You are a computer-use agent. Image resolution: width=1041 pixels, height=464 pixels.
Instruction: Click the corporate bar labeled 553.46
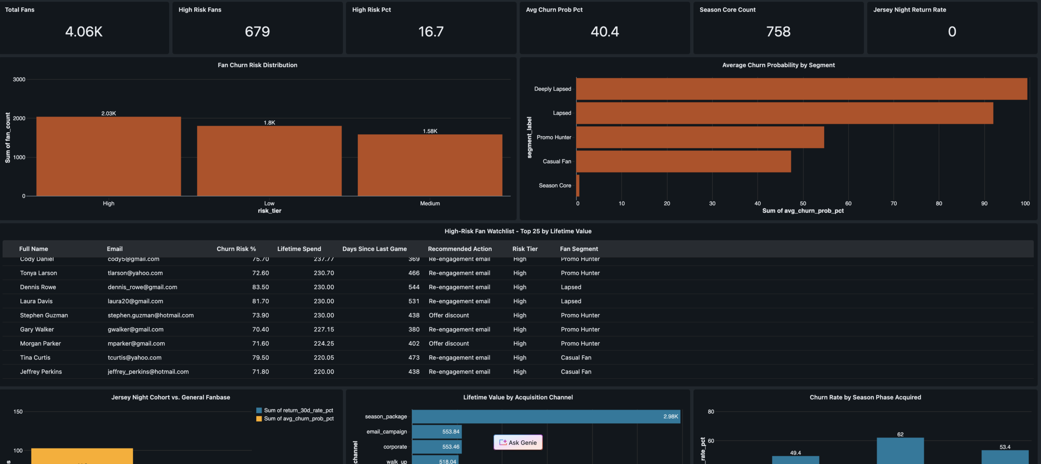(x=437, y=447)
